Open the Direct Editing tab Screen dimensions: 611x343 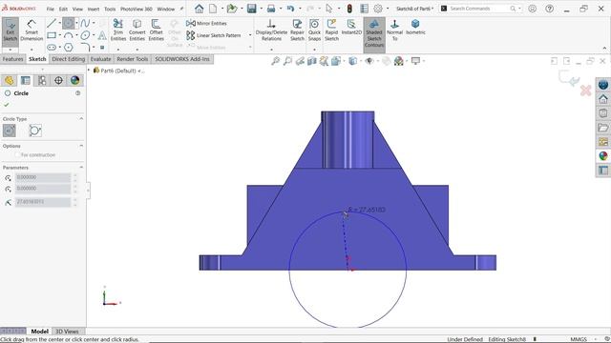(68, 59)
